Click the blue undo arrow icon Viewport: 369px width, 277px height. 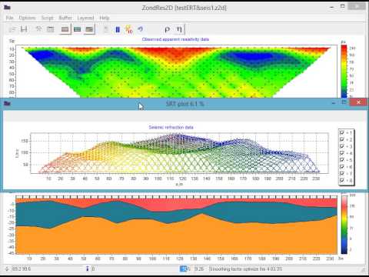[x=141, y=29]
